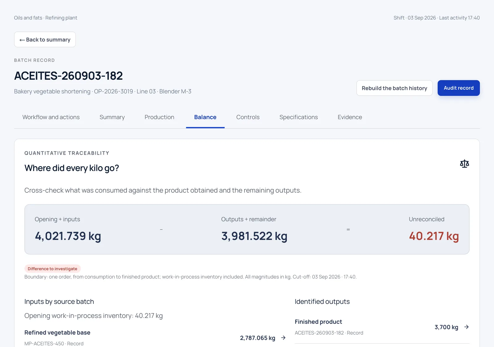Click the Boundary cut-off note text
This screenshot has height=347, width=494.
(190, 277)
